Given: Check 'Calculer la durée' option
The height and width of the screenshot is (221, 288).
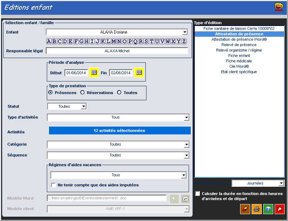Looking at the screenshot, I should pyautogui.click(x=197, y=194).
